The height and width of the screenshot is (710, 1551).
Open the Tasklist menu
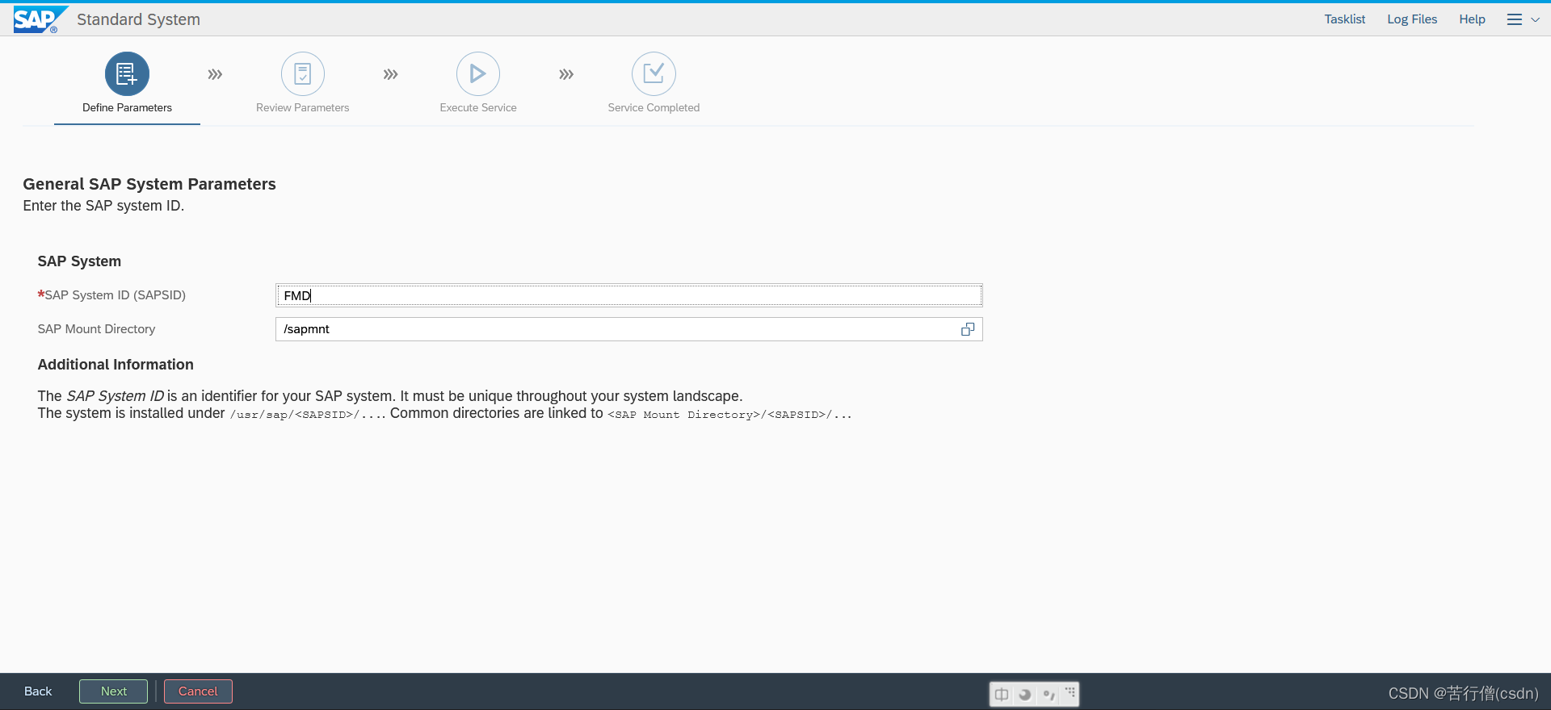[1345, 19]
